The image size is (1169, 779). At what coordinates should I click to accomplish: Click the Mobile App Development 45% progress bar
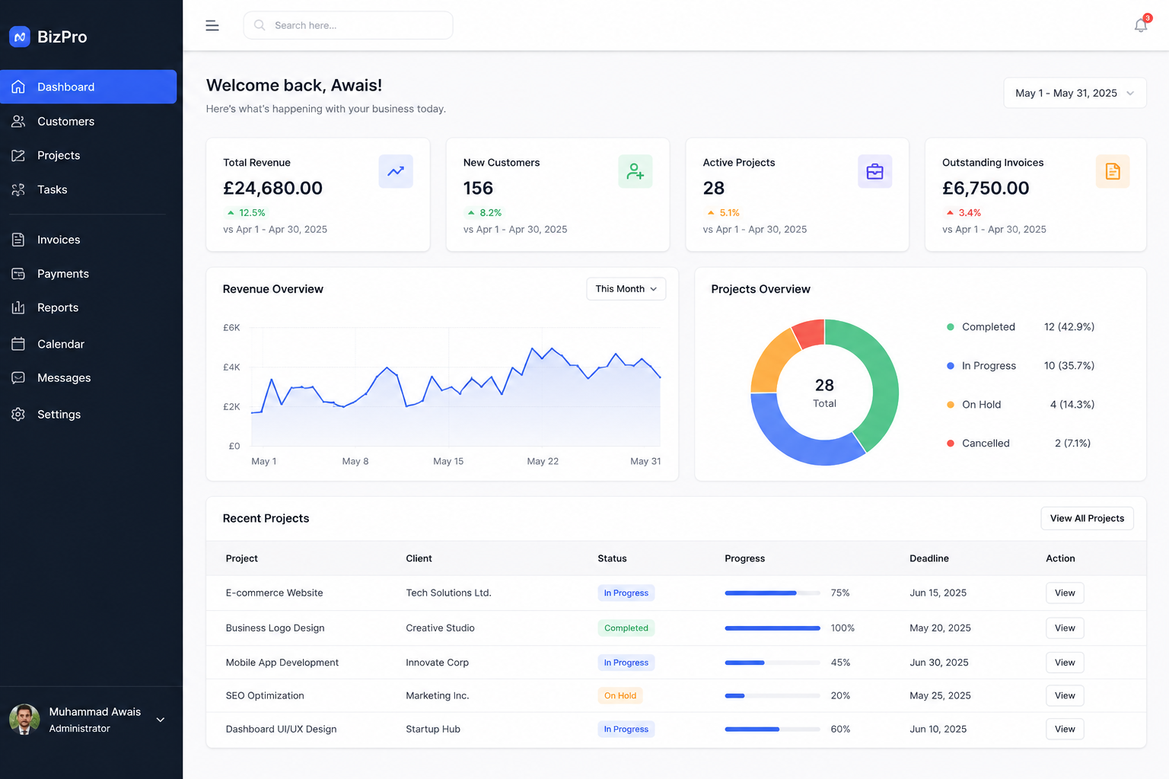click(x=772, y=663)
